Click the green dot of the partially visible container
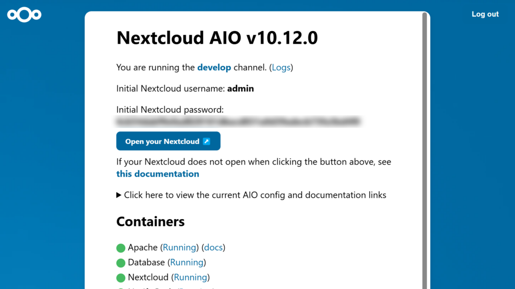Viewport: 515px width, 289px height. (x=120, y=288)
